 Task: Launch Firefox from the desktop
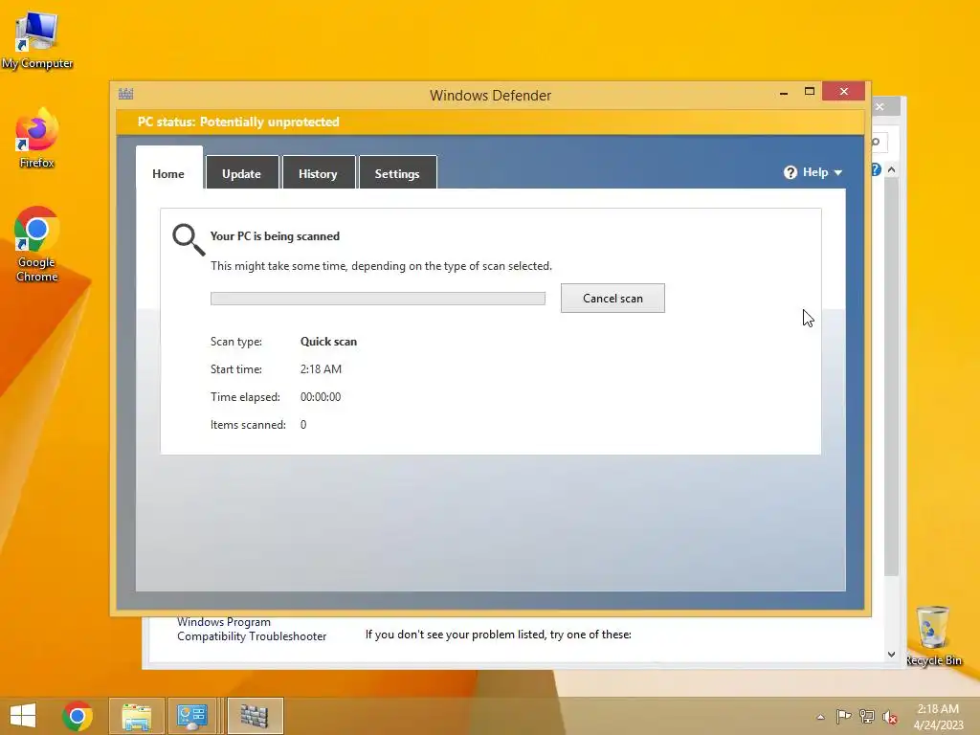(x=37, y=138)
